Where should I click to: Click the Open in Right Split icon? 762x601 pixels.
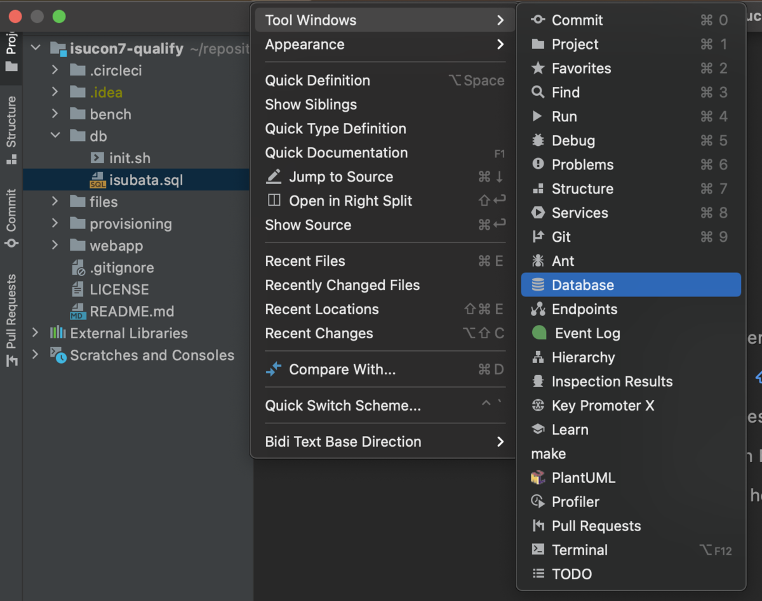274,201
